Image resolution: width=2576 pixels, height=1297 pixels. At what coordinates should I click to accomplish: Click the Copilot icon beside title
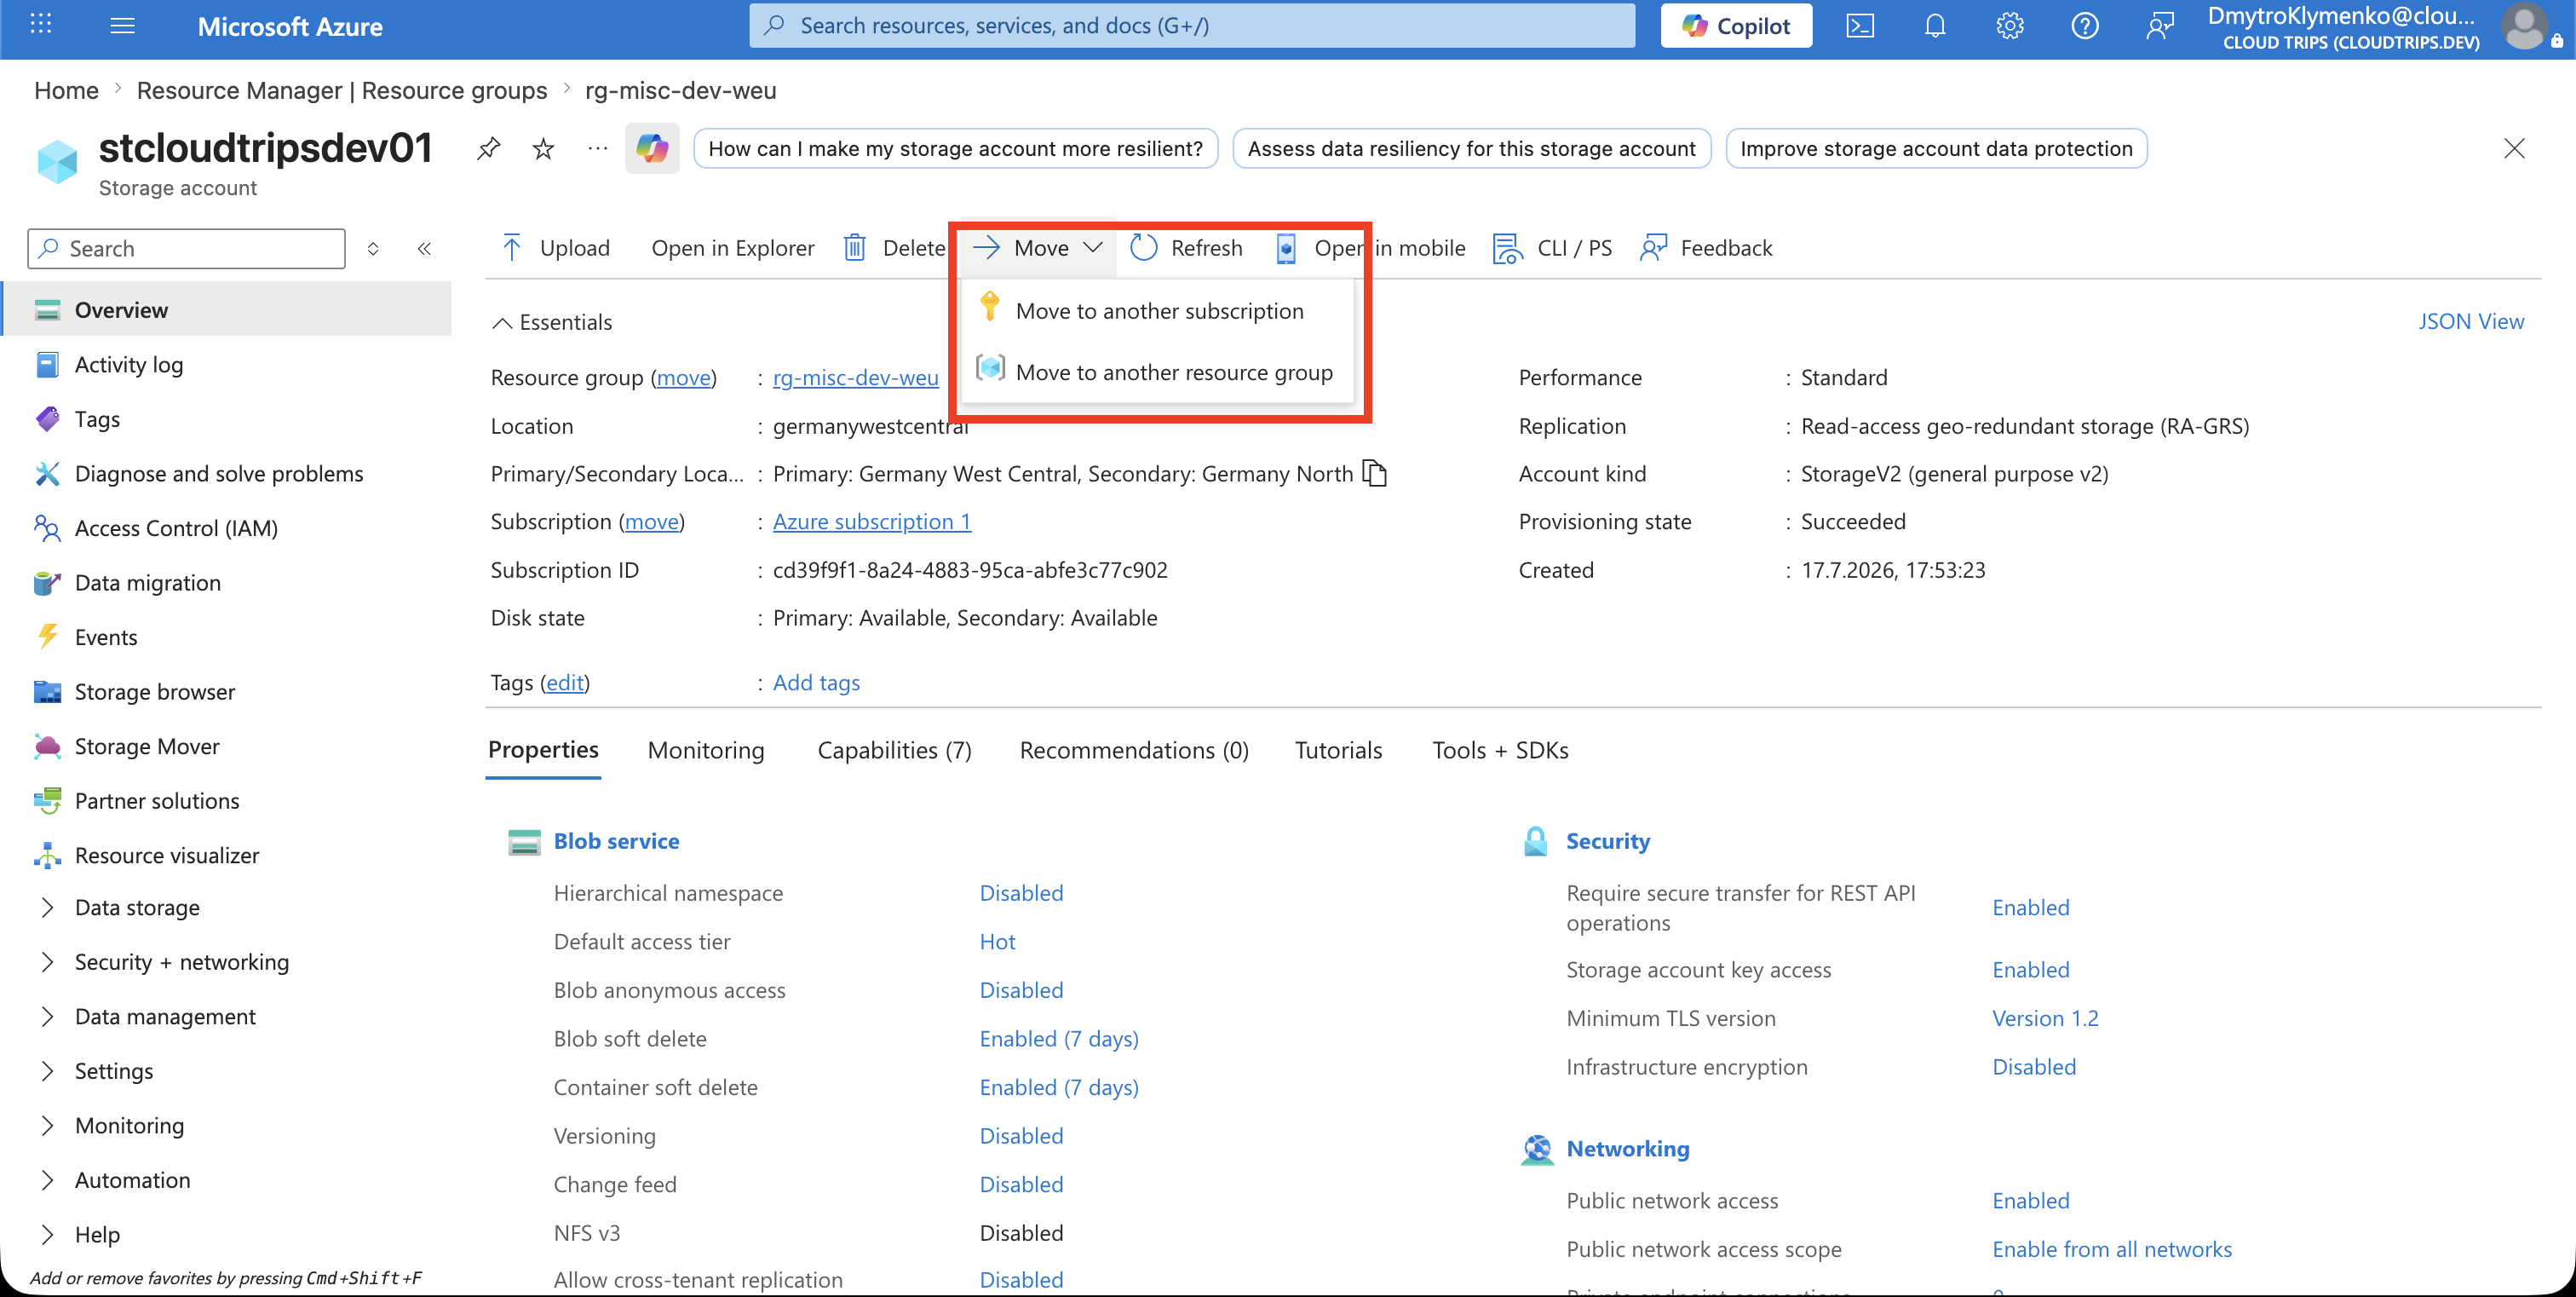[652, 149]
